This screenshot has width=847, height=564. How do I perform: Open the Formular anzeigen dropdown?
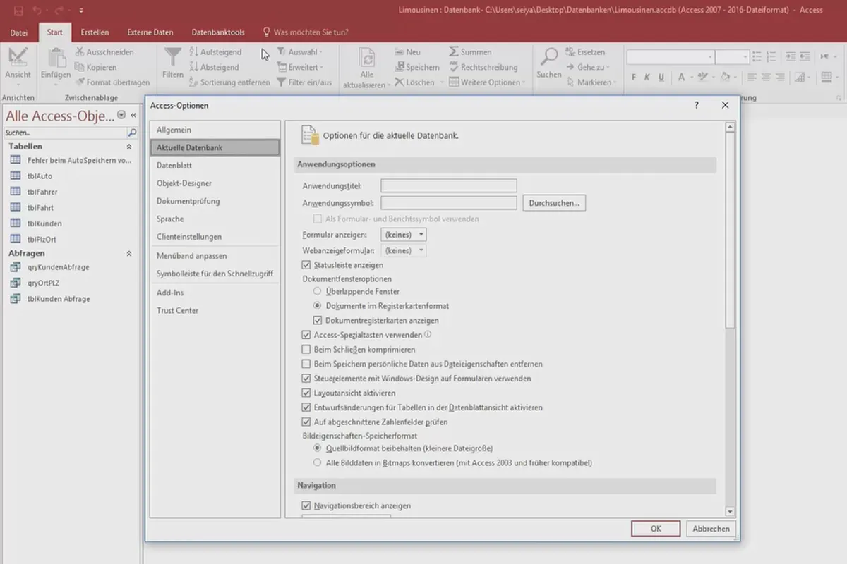tap(404, 235)
